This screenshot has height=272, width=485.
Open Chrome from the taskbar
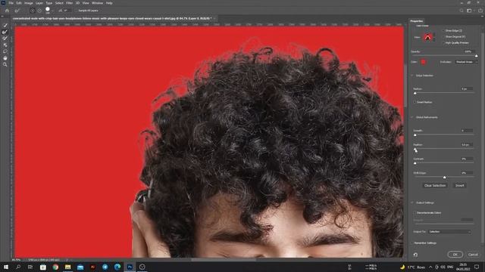55,267
